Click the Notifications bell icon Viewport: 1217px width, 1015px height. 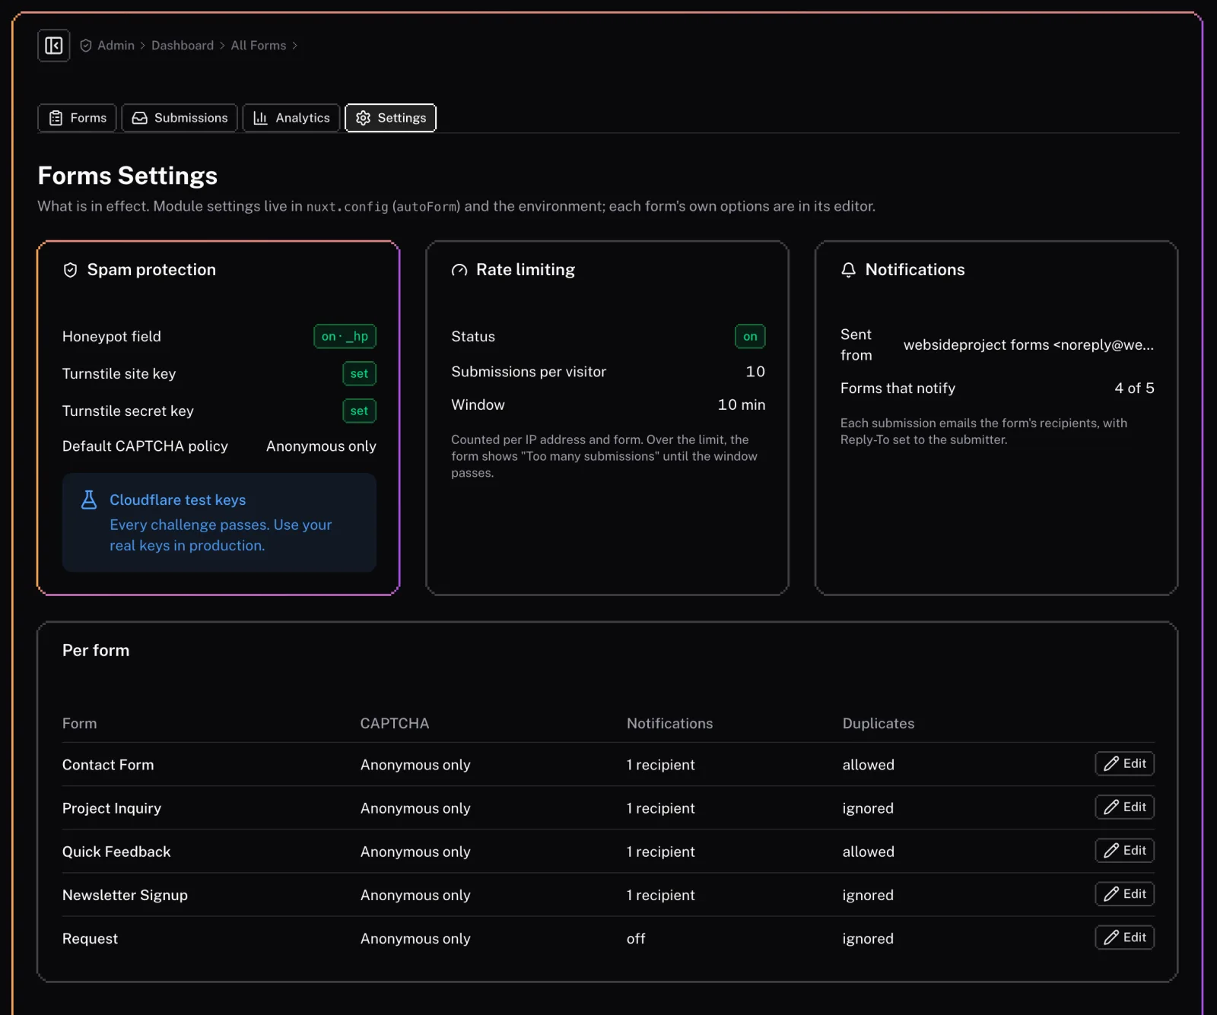849,270
